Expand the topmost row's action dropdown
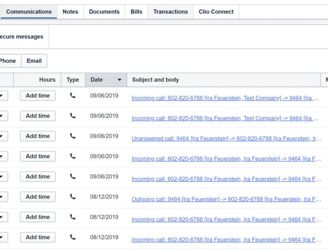This screenshot has width=328, height=252. tap(3, 96)
